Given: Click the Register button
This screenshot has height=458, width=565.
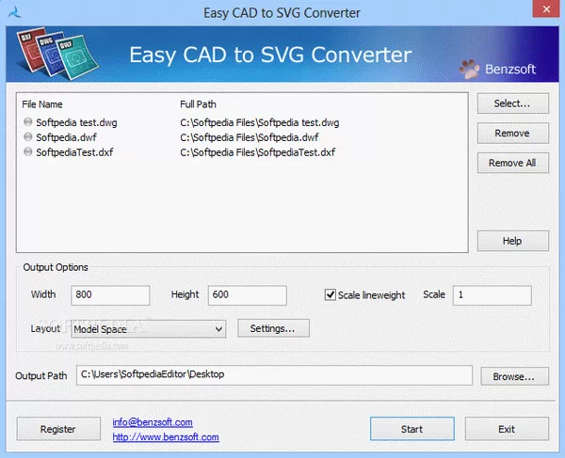Looking at the screenshot, I should point(58,429).
